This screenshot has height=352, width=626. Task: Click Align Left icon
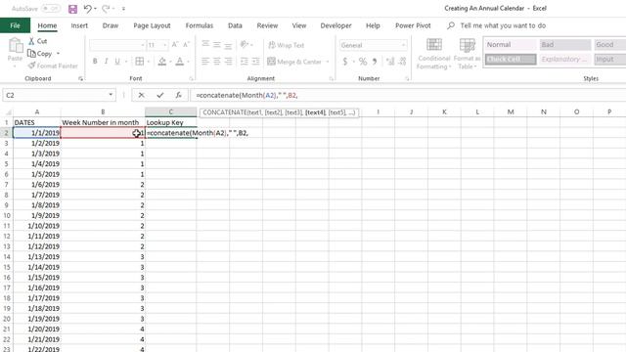tap(205, 62)
